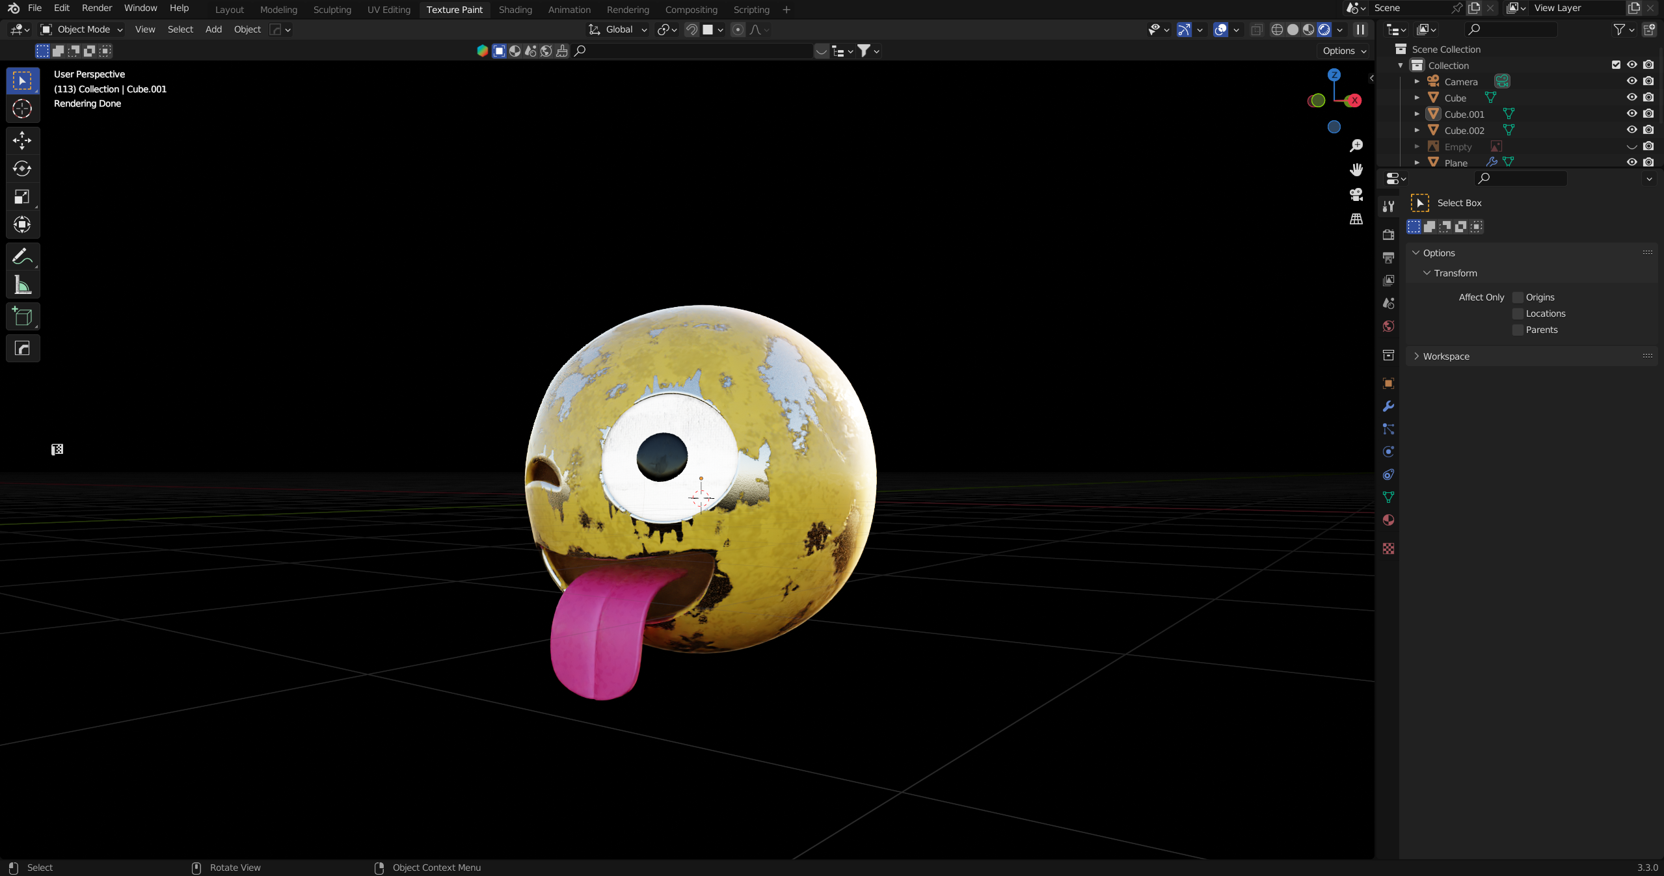Click the Add Cube tool
This screenshot has width=1664, height=876.
[x=22, y=317]
